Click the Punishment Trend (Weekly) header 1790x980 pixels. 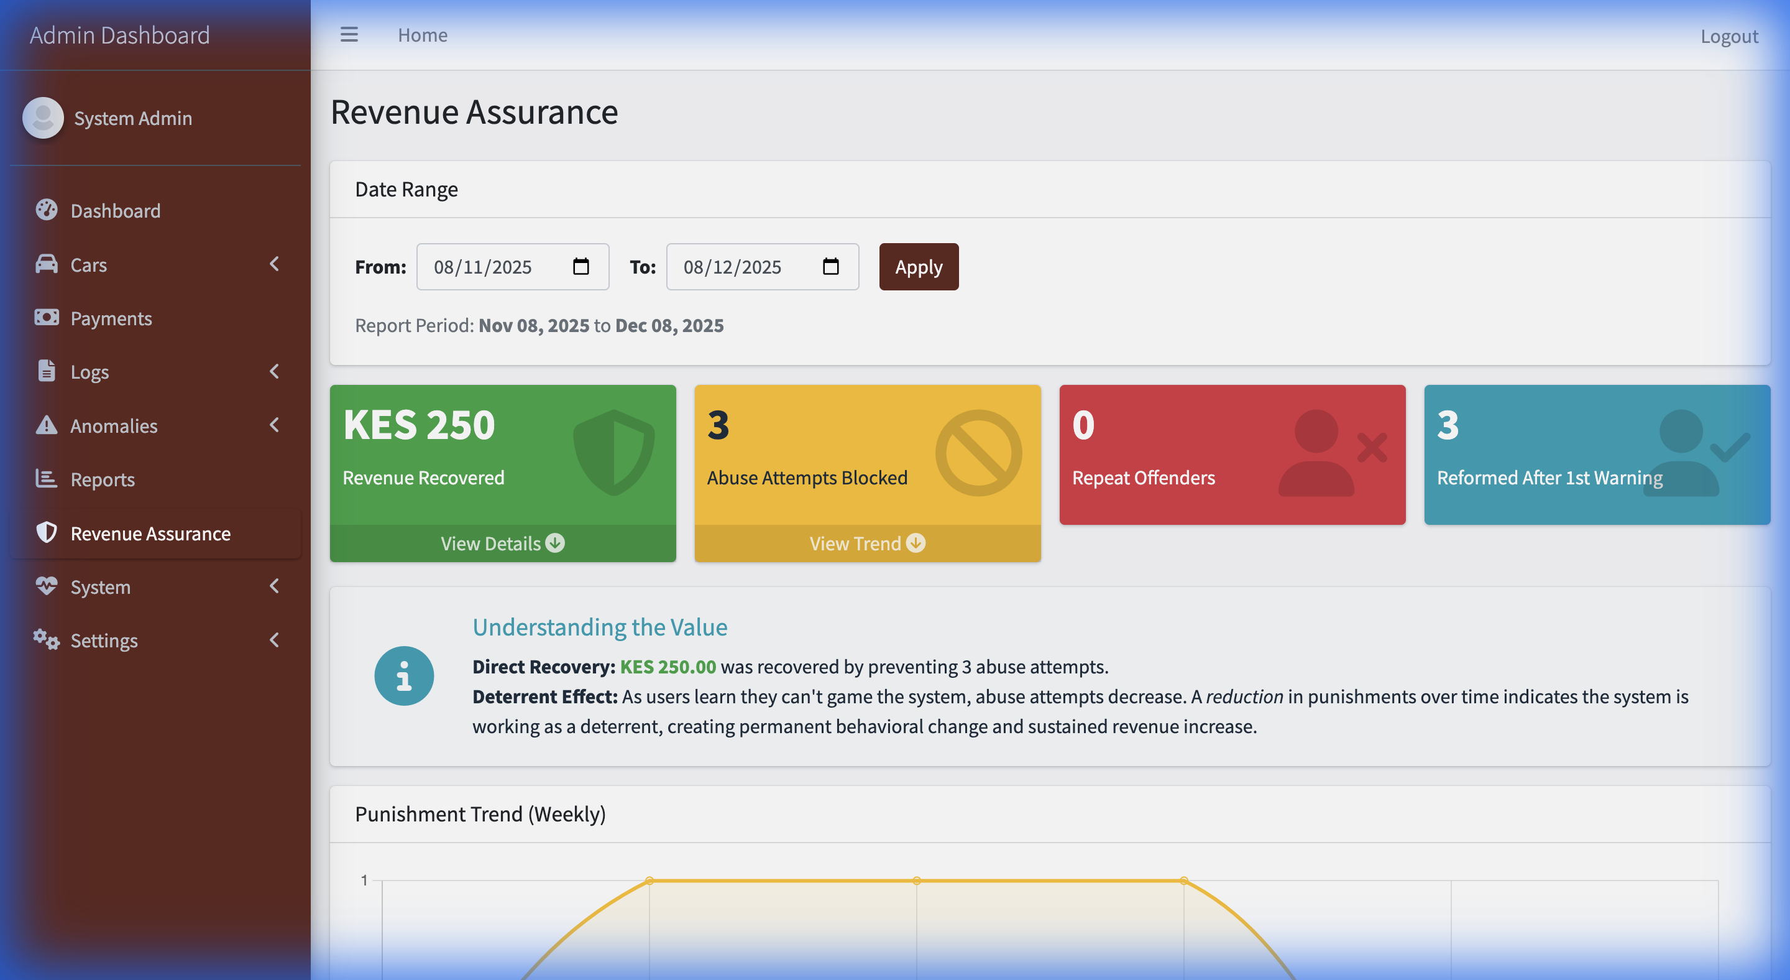[x=480, y=813]
